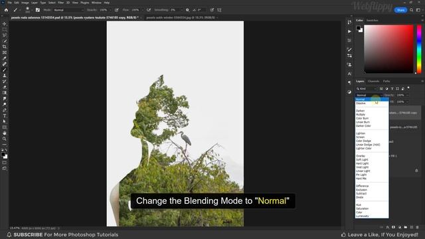The image size is (425, 239).
Task: Toggle shape layer filter in Layers panel
Action: pos(397,88)
